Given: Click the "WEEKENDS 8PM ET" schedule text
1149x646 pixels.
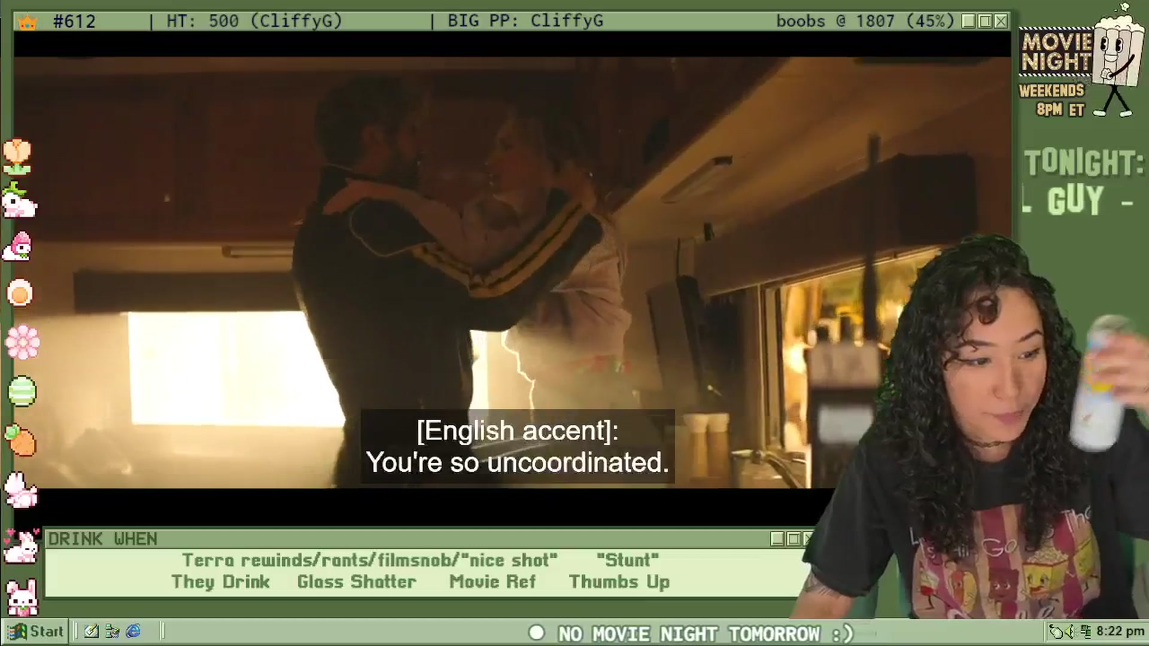Looking at the screenshot, I should coord(1052,100).
